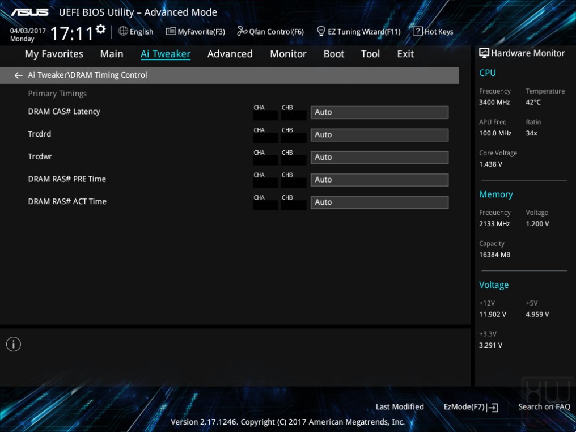Select the Trcdrd setting label
Screen dimensions: 576x432
pos(39,134)
